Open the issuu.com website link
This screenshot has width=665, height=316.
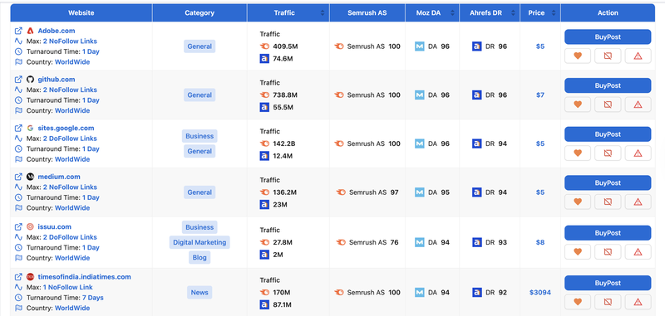(55, 226)
